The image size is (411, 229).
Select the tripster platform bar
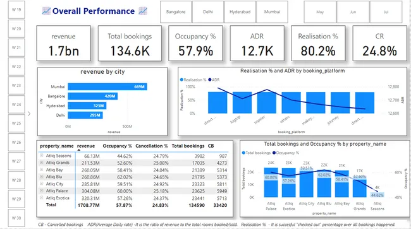(267, 103)
